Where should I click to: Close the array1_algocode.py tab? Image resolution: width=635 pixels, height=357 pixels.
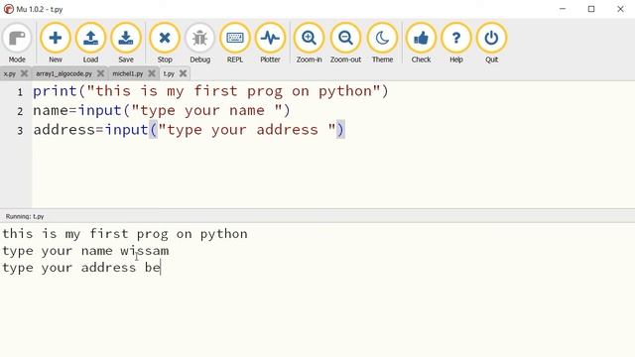101,73
